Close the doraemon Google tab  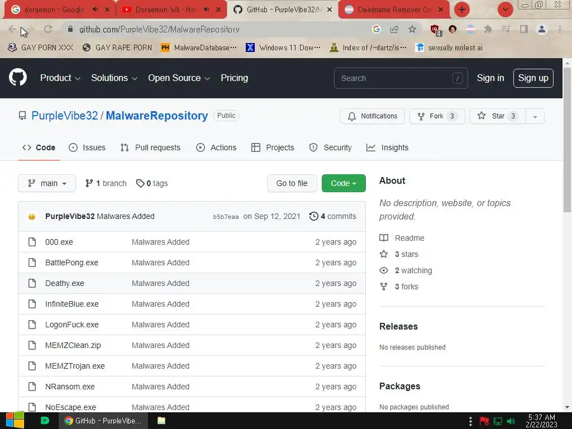(x=107, y=9)
